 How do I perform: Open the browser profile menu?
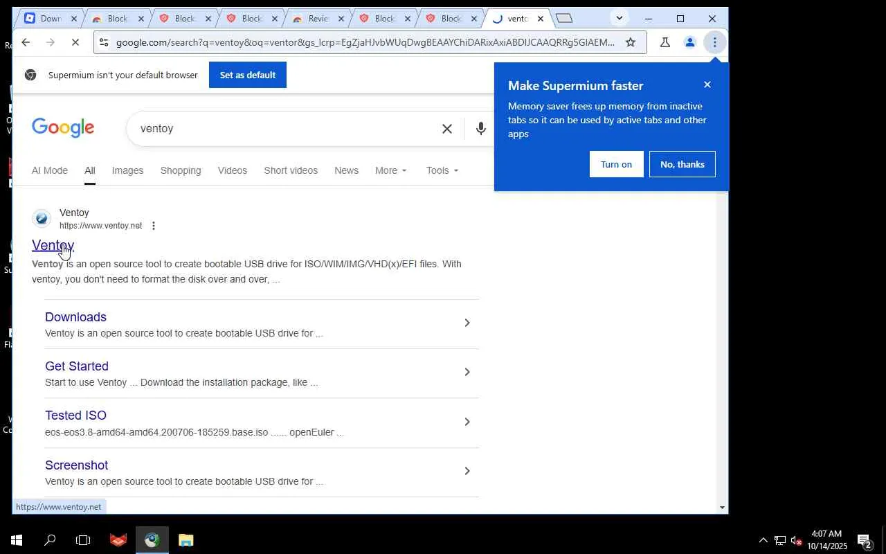pos(689,42)
